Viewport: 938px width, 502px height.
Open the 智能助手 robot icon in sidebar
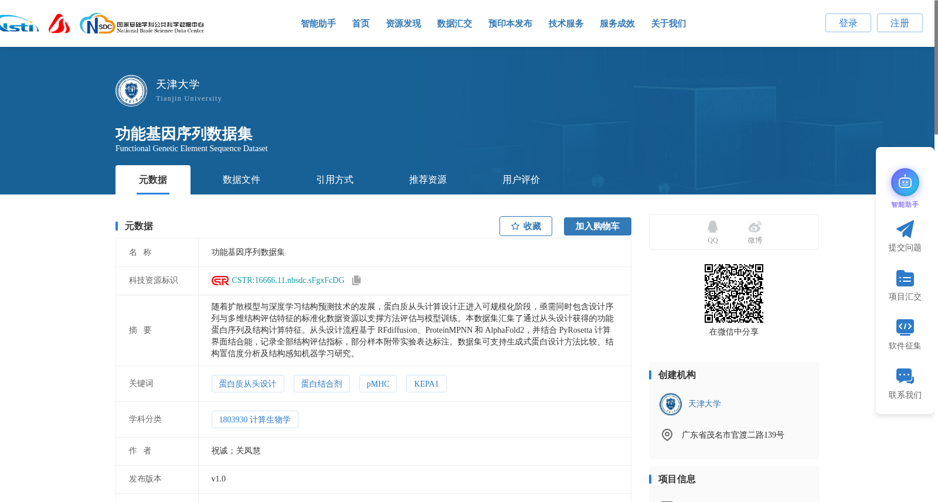click(x=905, y=182)
